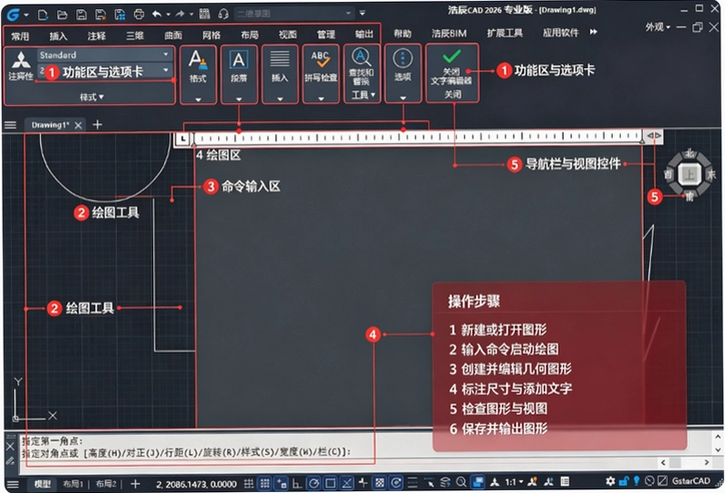Toggle lineweight display in status bar
The image size is (725, 493).
point(413,483)
